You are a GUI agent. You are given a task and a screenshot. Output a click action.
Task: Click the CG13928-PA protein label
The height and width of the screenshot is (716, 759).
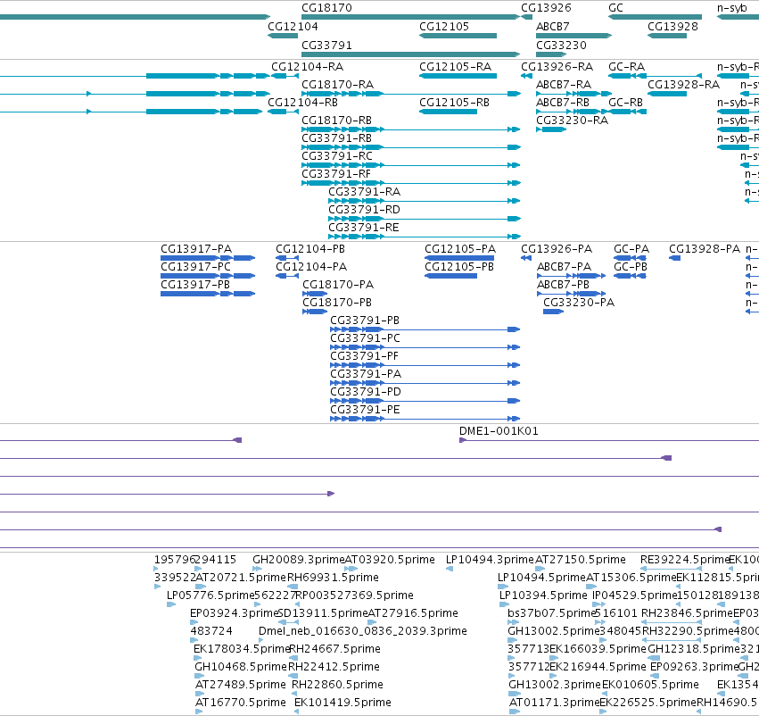tap(705, 249)
